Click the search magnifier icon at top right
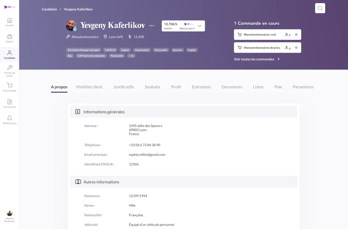Viewport: 348px width, 229px height. [320, 8]
